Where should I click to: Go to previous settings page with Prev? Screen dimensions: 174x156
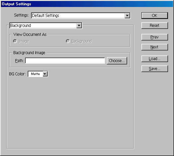(x=155, y=37)
